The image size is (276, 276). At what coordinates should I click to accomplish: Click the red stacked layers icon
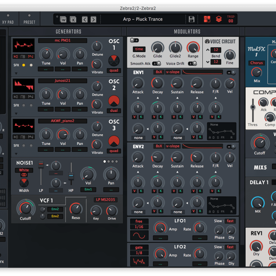[219, 19]
